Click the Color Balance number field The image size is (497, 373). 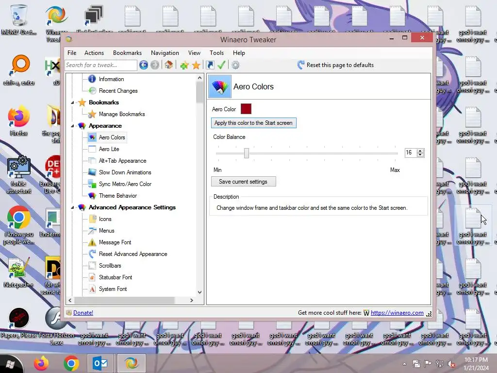(x=411, y=153)
